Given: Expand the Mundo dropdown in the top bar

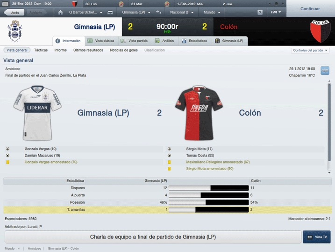Looking at the screenshot, I should (x=212, y=13).
